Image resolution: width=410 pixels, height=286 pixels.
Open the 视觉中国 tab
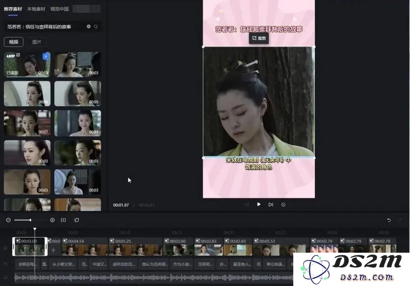(x=59, y=9)
